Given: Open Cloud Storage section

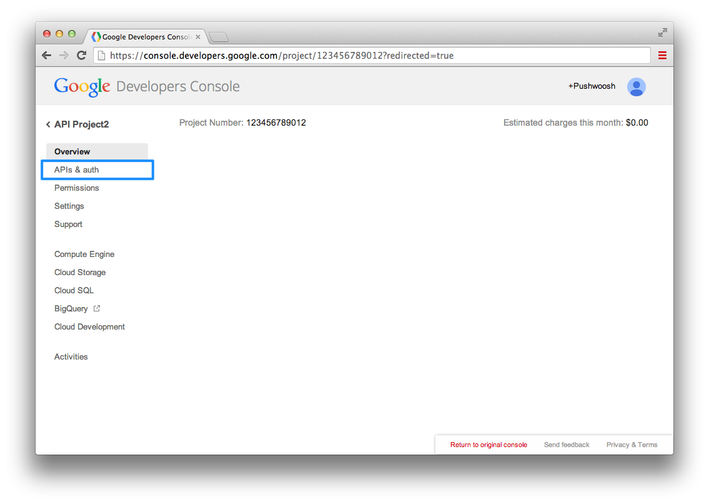Looking at the screenshot, I should coord(79,272).
